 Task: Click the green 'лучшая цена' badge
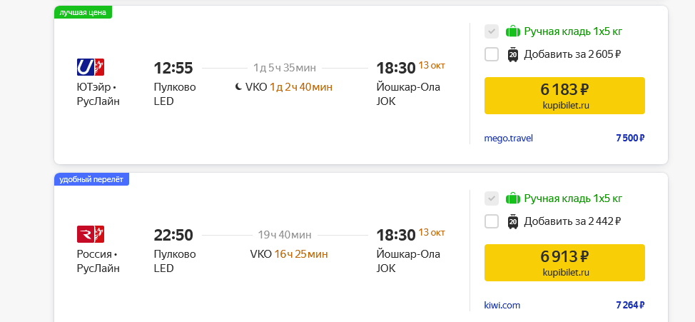tap(83, 12)
